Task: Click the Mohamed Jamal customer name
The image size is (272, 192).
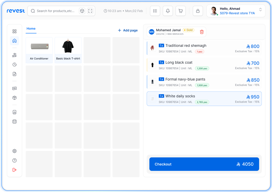Action: [x=168, y=30]
